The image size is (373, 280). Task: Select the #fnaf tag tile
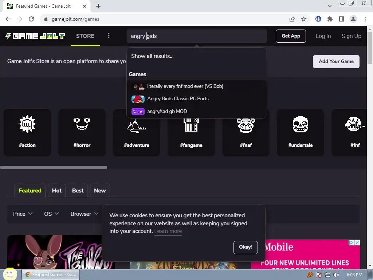246,137
